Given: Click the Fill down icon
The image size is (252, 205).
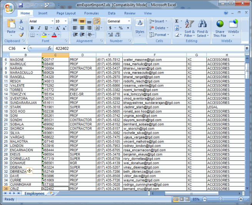Looking at the screenshot, I should (177, 28).
